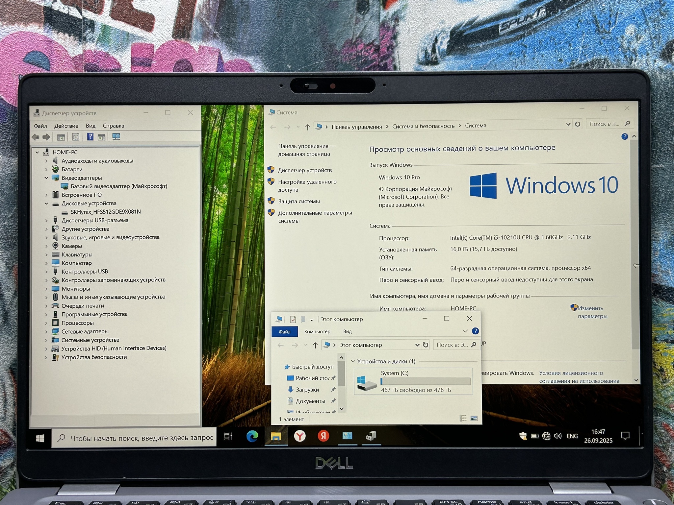Switch to large icons view in Explorer status bar
Viewport: 674px width, 505px height.
(x=474, y=418)
